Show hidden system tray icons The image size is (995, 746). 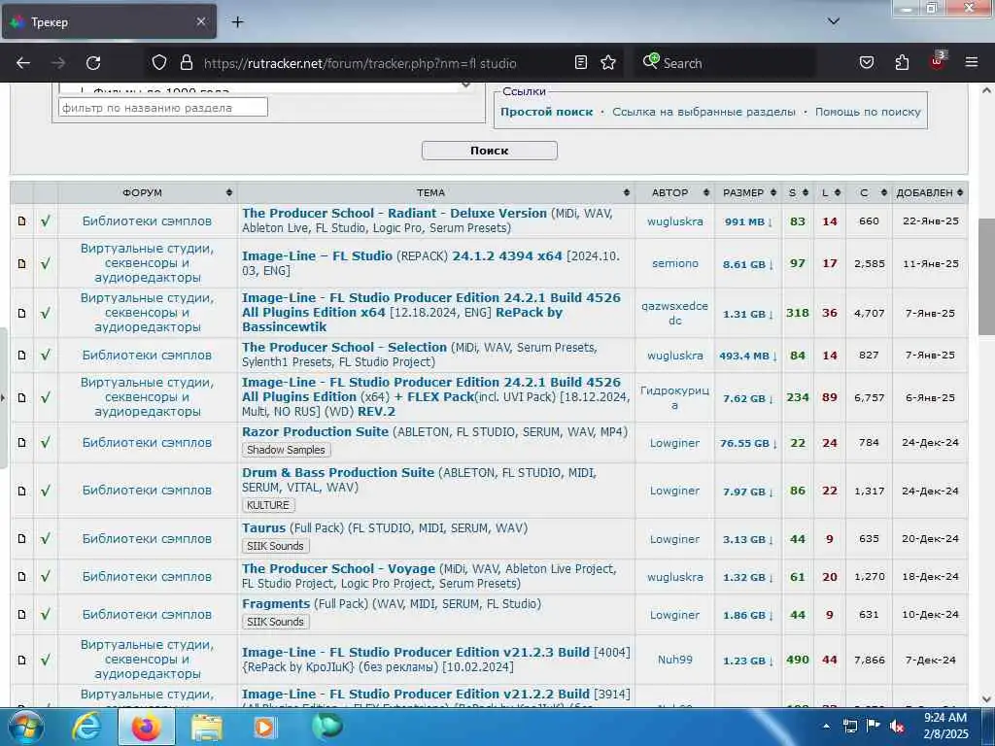[x=826, y=727]
